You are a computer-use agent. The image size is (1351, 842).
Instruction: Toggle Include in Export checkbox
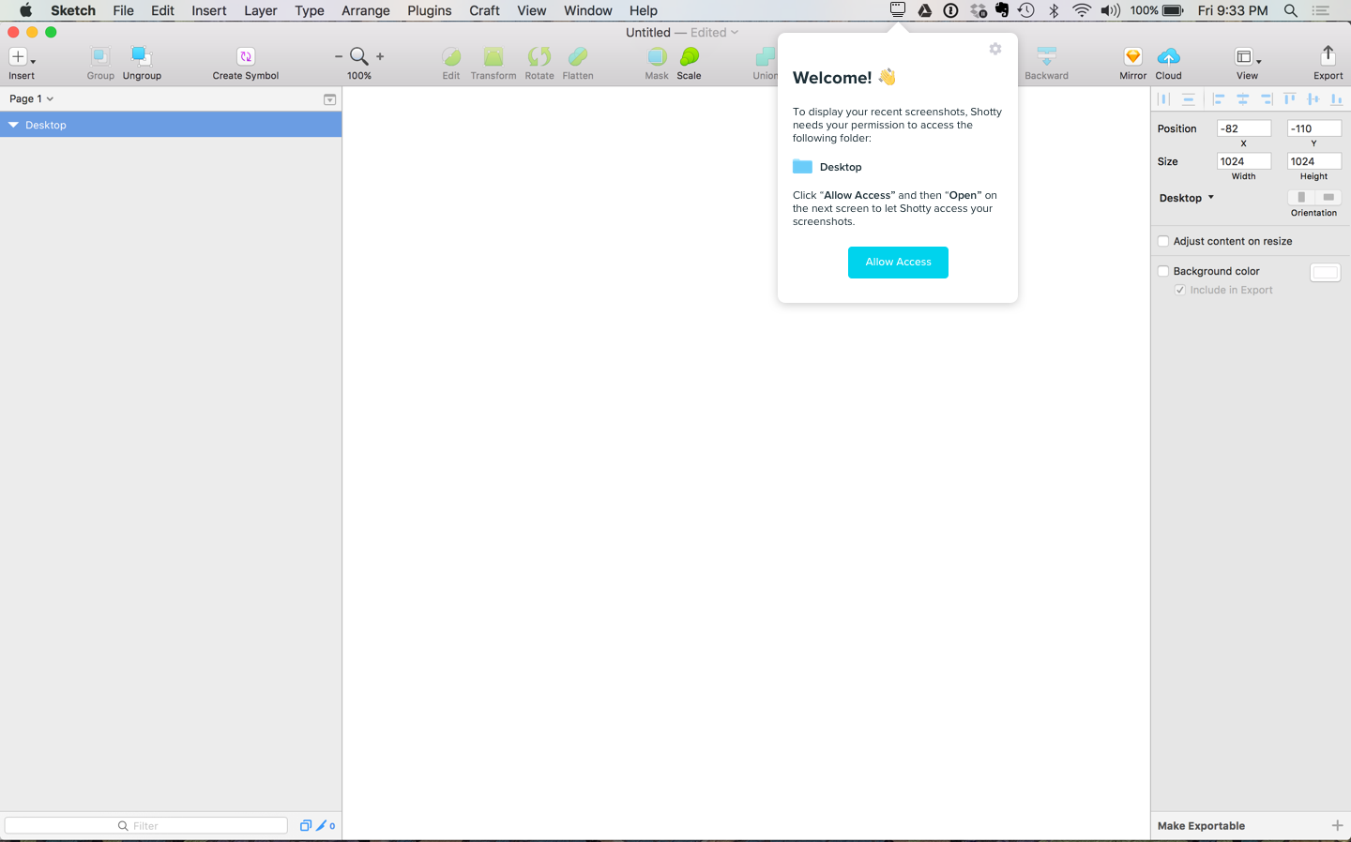pyautogui.click(x=1180, y=290)
